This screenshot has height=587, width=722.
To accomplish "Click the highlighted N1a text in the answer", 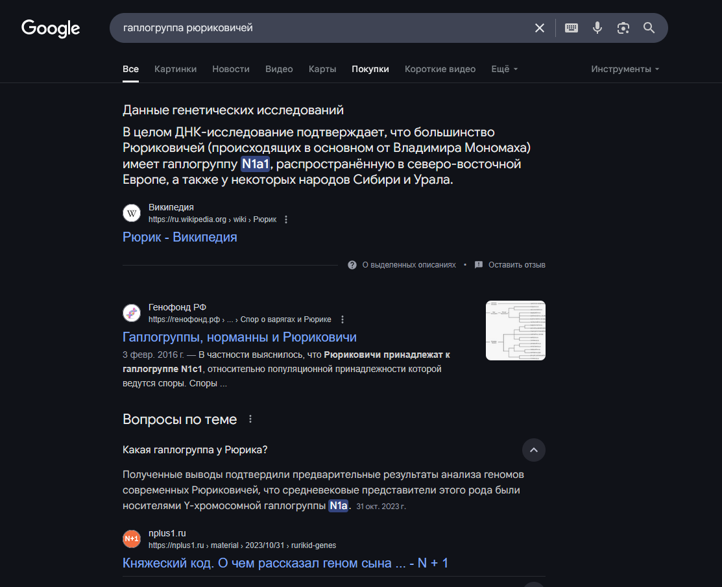I will click(339, 505).
